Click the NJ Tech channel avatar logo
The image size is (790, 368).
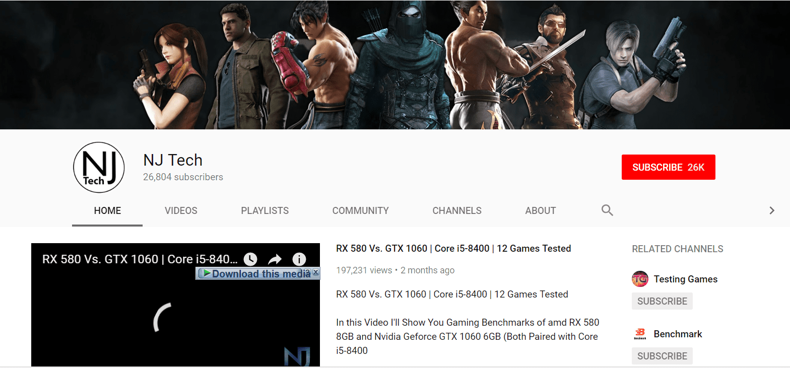click(x=98, y=168)
